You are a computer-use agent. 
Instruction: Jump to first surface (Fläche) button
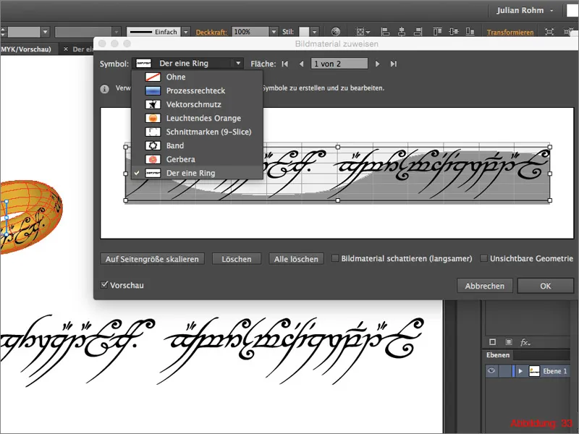click(x=284, y=64)
